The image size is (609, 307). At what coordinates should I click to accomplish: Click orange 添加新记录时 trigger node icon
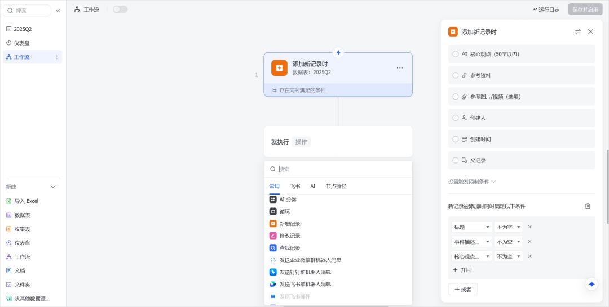(279, 67)
